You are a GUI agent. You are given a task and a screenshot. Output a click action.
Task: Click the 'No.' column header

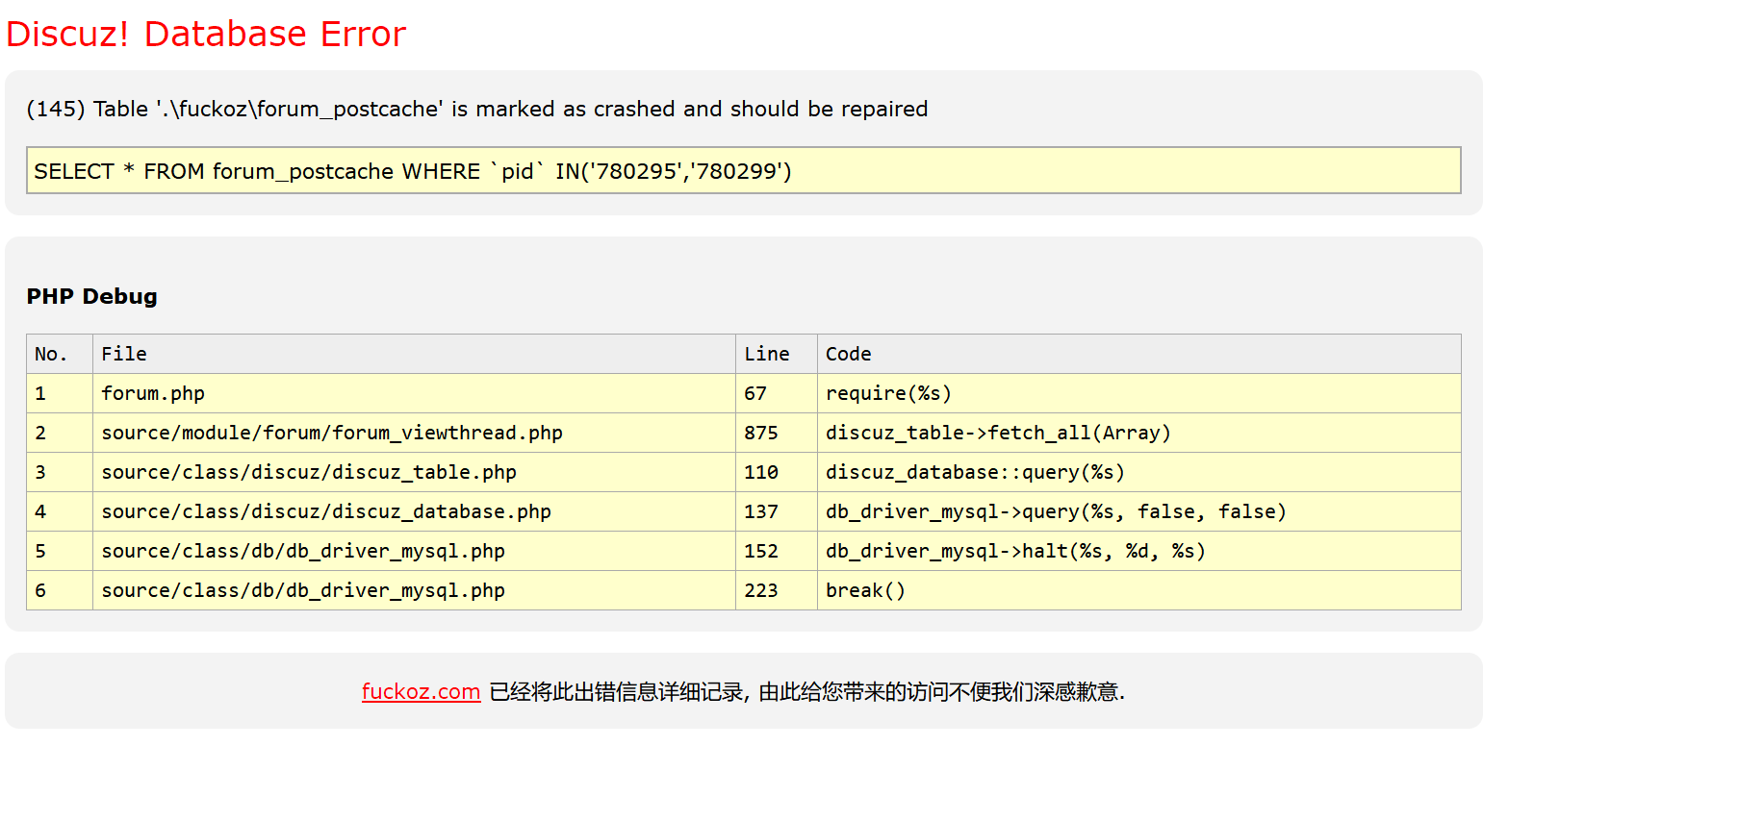tap(60, 354)
